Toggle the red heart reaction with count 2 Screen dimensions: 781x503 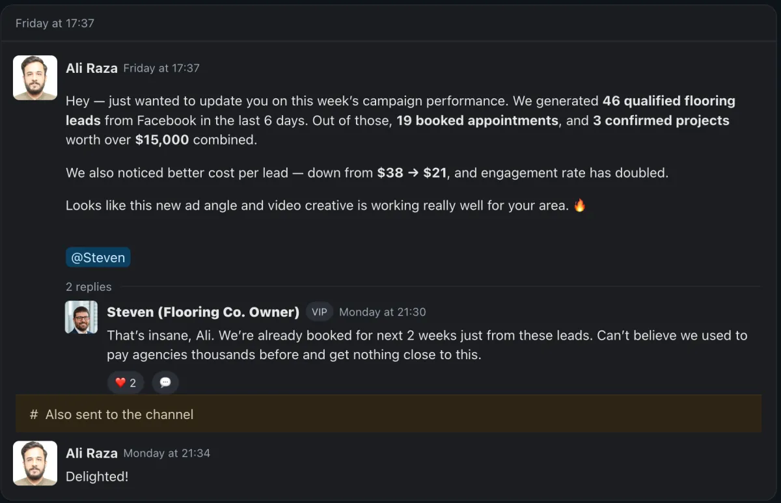click(126, 383)
